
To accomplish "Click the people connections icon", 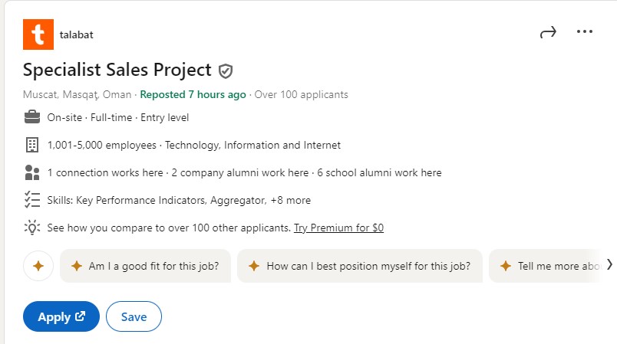I will (x=32, y=172).
